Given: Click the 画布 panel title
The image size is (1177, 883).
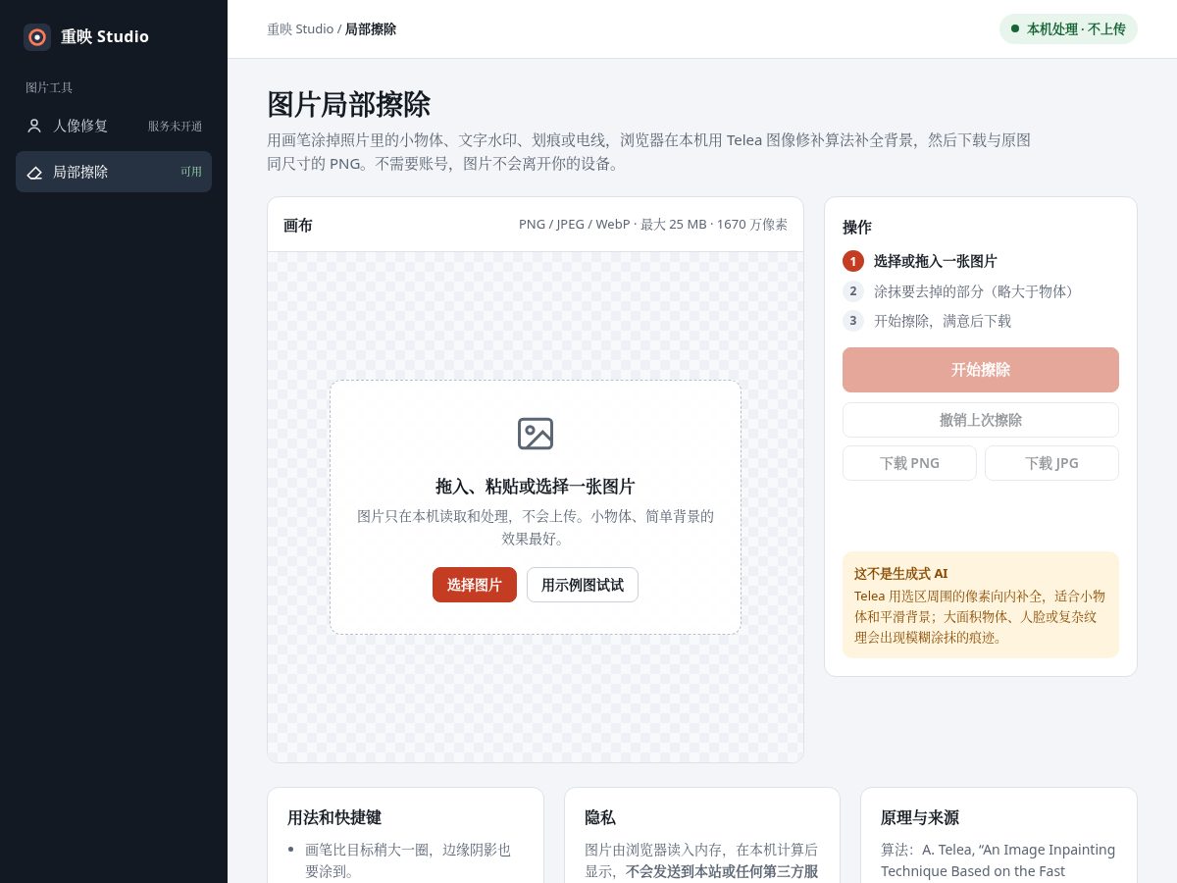Looking at the screenshot, I should pos(298,225).
